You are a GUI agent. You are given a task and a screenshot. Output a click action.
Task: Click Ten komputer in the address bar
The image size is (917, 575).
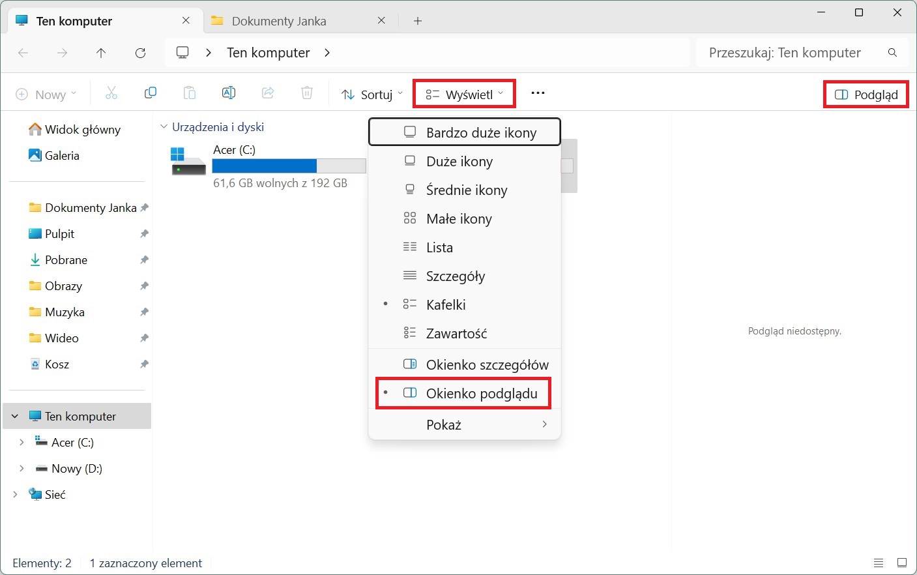click(269, 53)
